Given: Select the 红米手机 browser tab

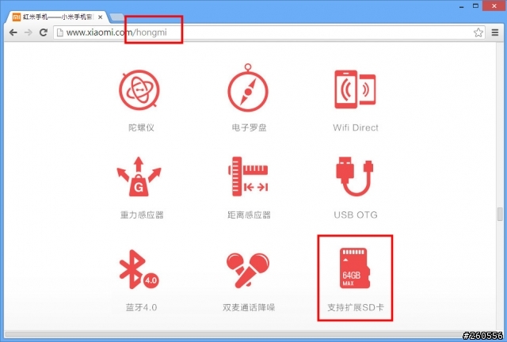Looking at the screenshot, I should [57, 17].
